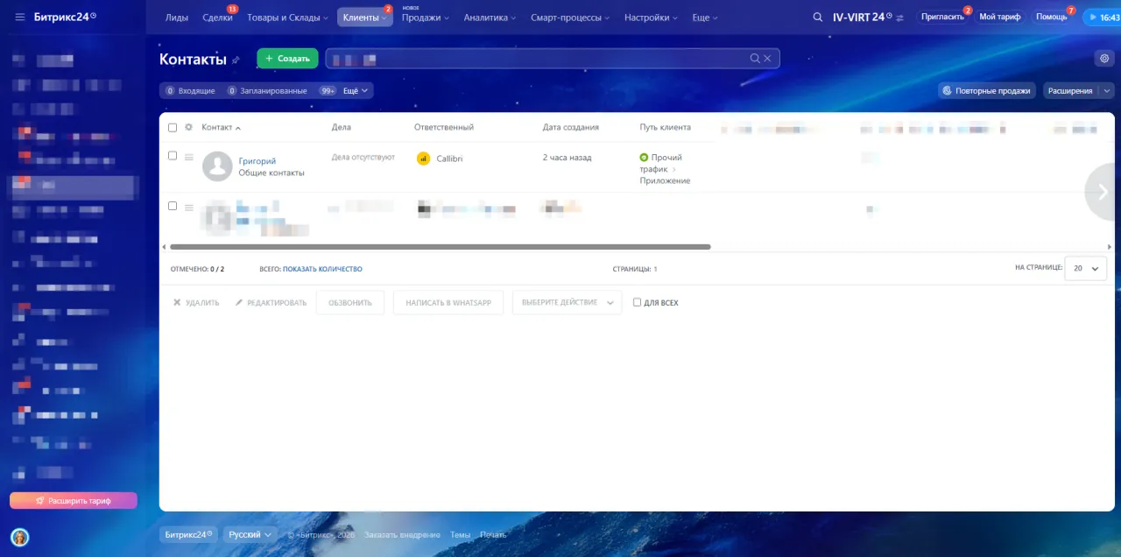The width and height of the screenshot is (1121, 557).
Task: Tick the checkbox for the Григорий contact
Action: [173, 156]
